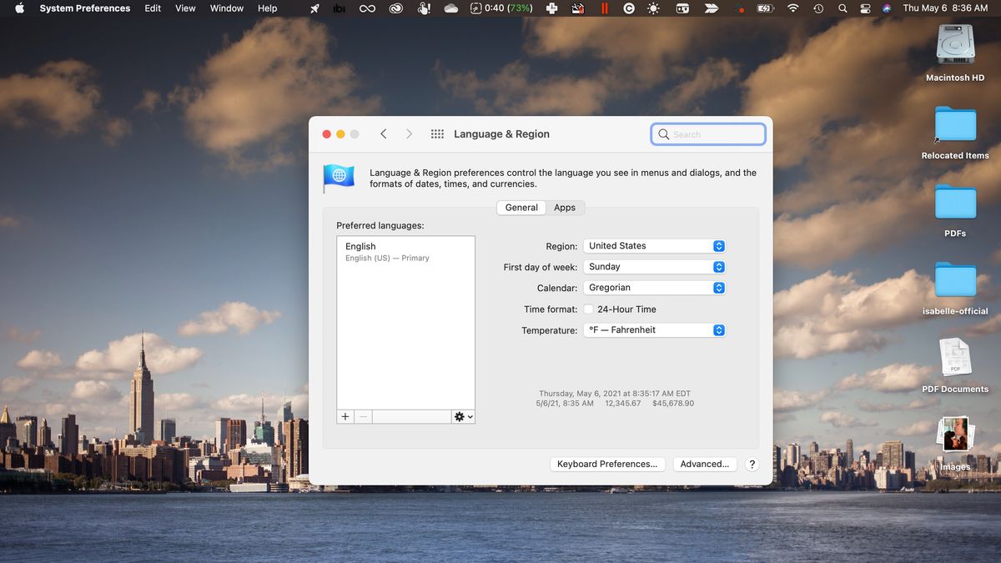This screenshot has width=1001, height=563.
Task: Click the Language & Region globe icon
Action: click(x=339, y=177)
